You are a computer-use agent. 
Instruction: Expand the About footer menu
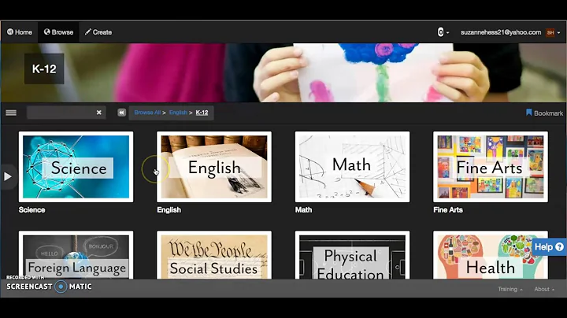(x=544, y=289)
